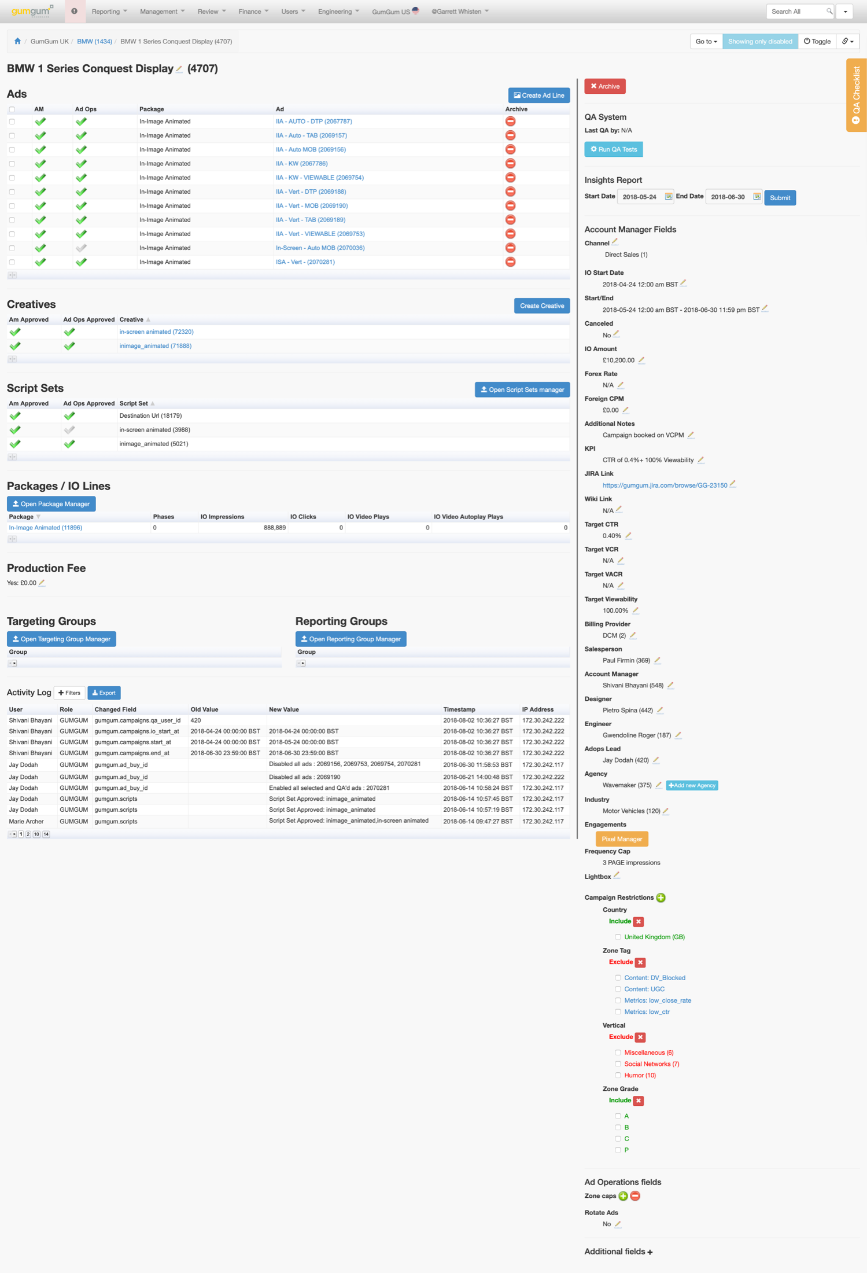Open the Engineering menu
867x1273 pixels.
(x=338, y=12)
